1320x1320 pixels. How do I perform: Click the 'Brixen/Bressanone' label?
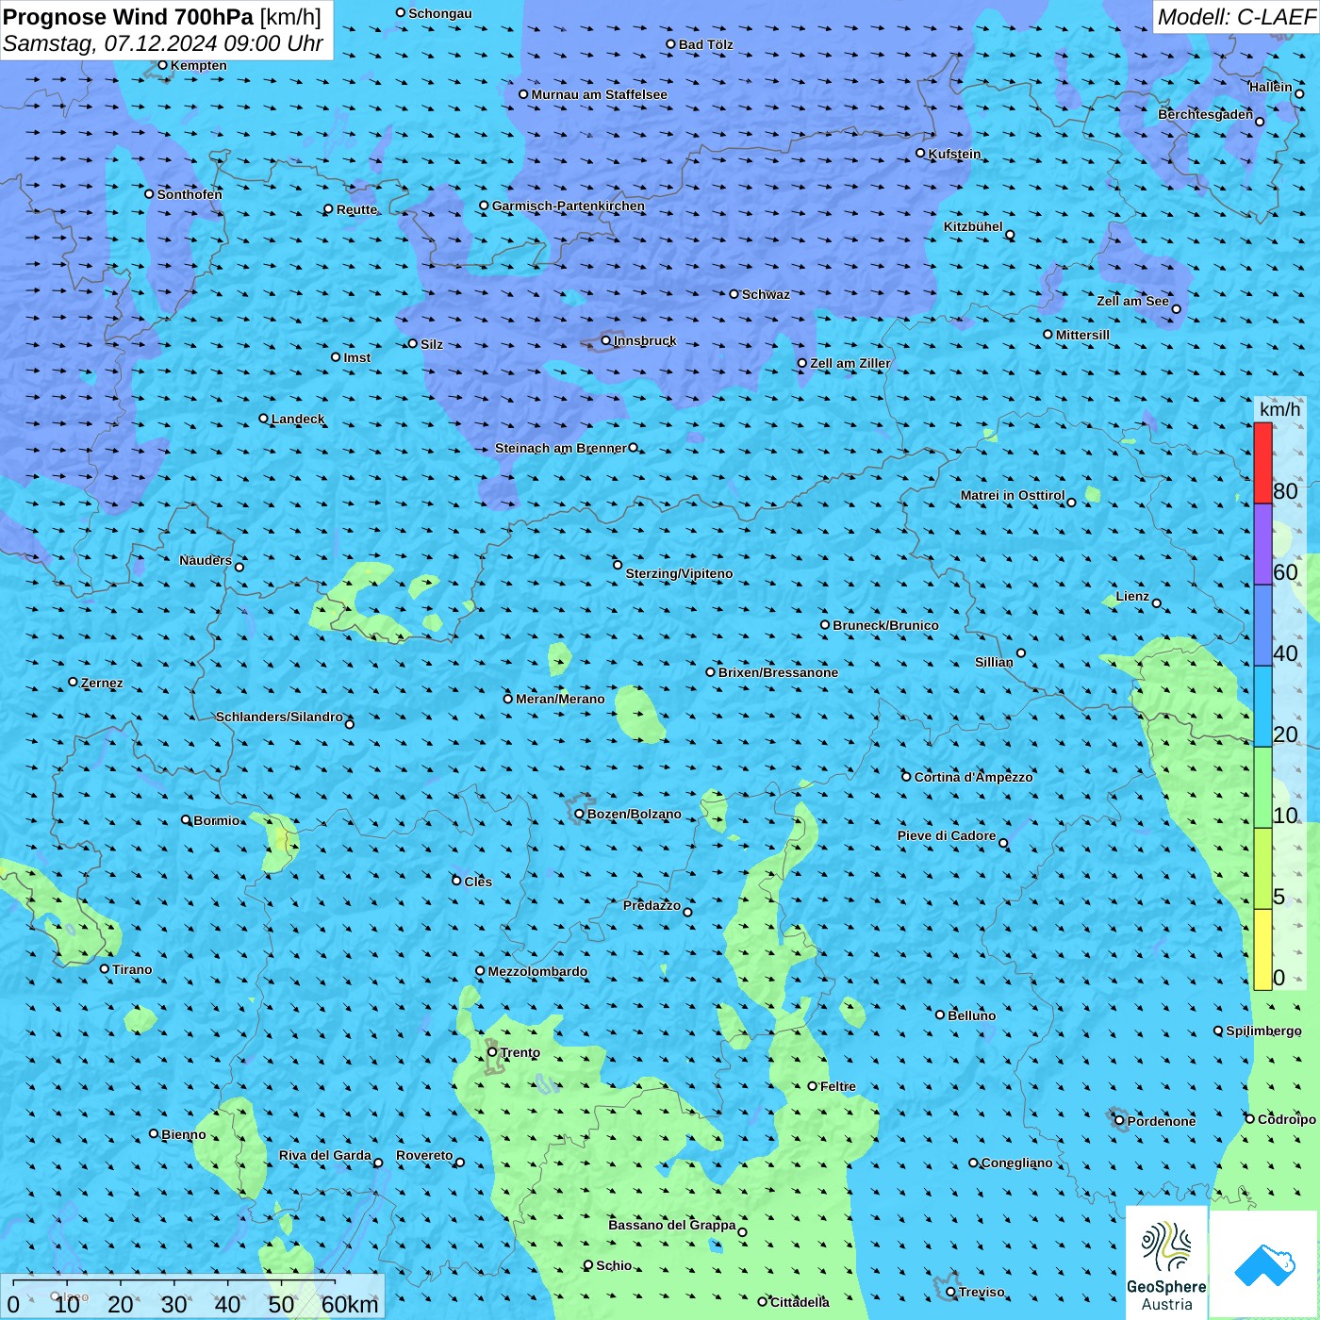coord(778,672)
